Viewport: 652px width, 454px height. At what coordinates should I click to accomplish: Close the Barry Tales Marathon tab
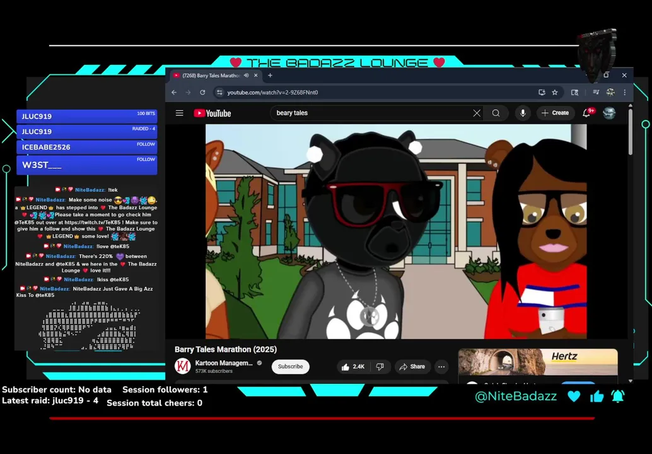coord(256,75)
